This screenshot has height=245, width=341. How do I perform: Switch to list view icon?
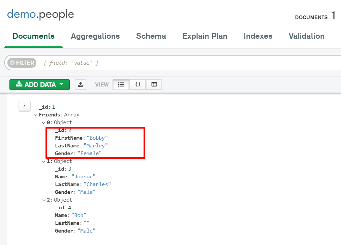coord(121,84)
